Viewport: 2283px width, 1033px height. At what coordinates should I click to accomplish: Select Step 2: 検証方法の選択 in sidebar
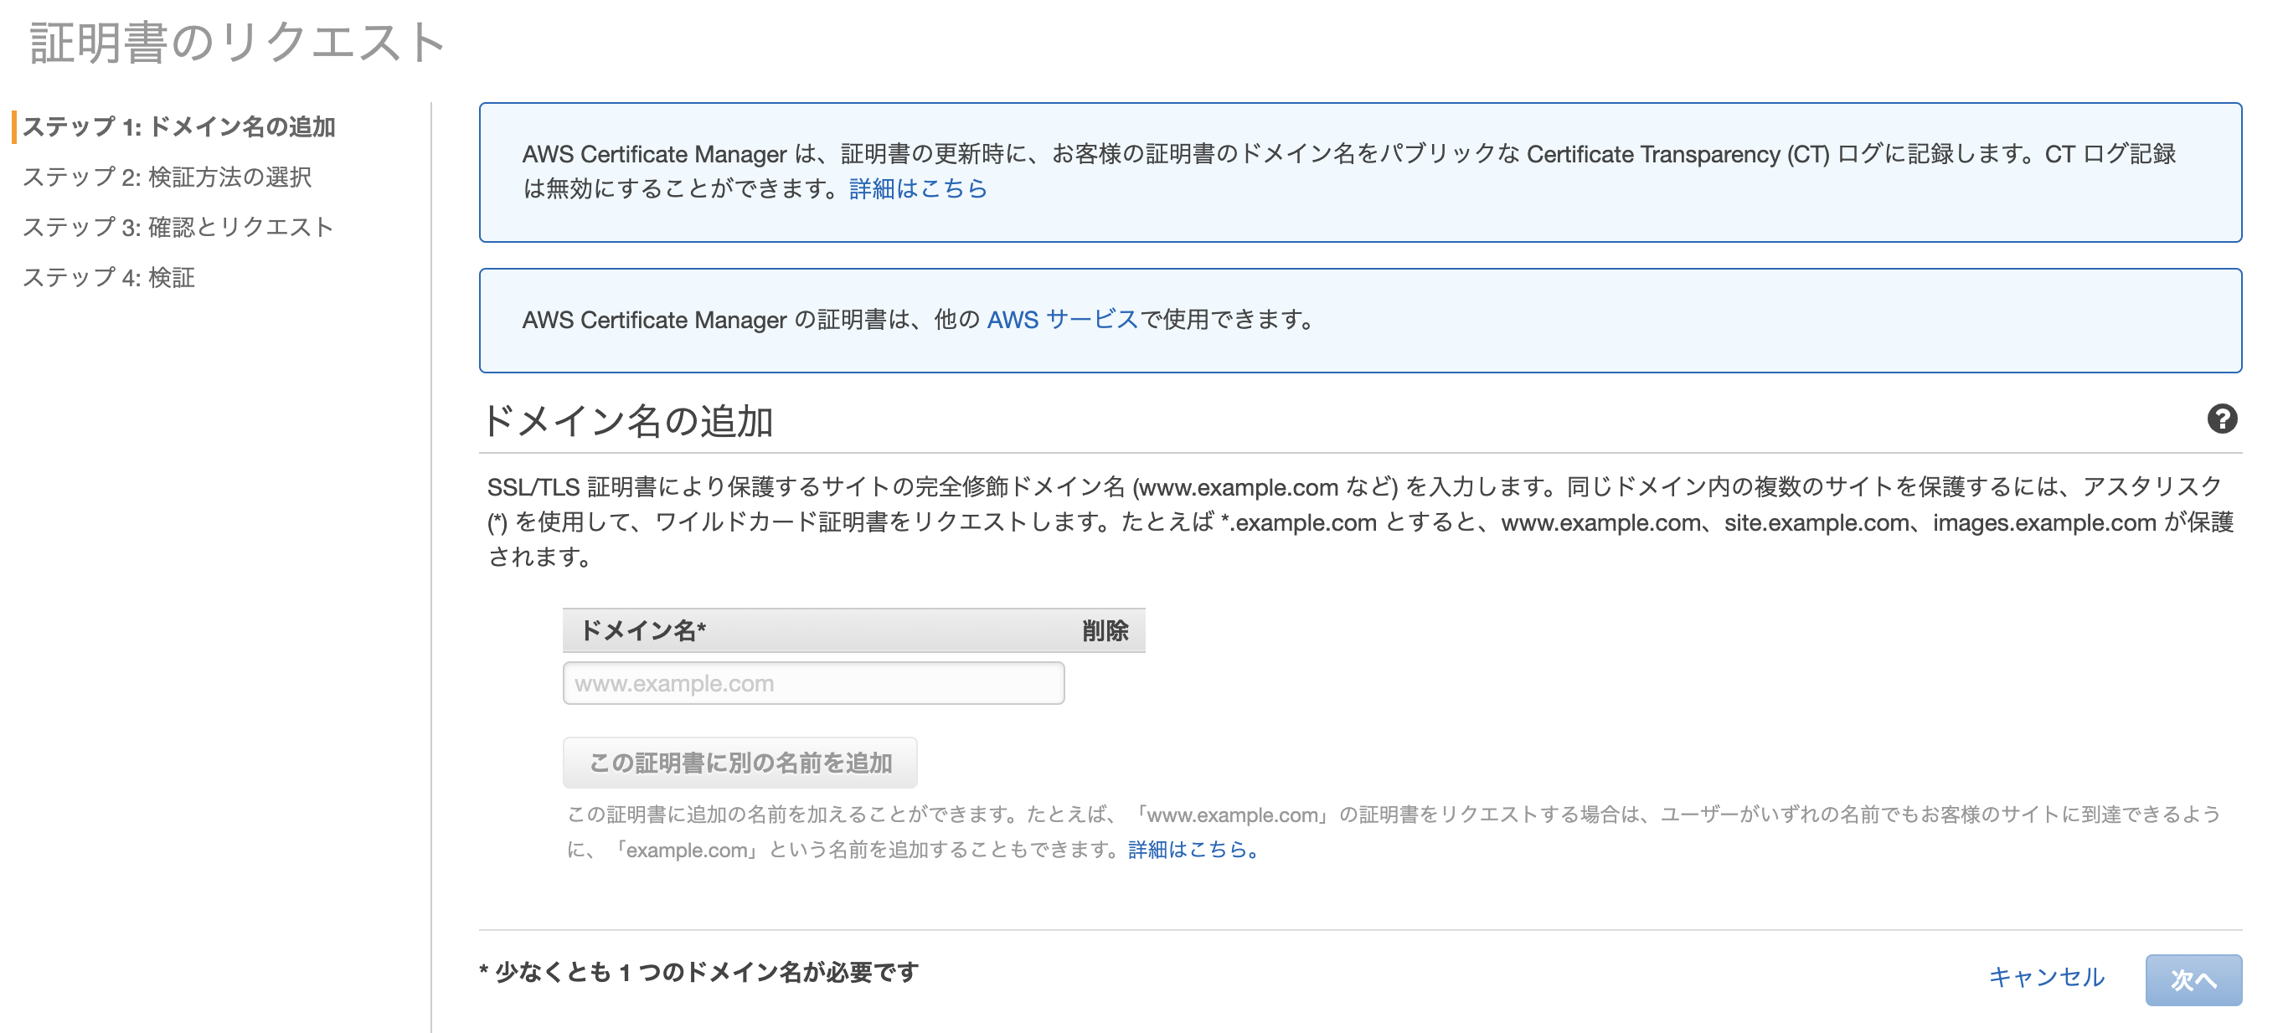[x=167, y=177]
